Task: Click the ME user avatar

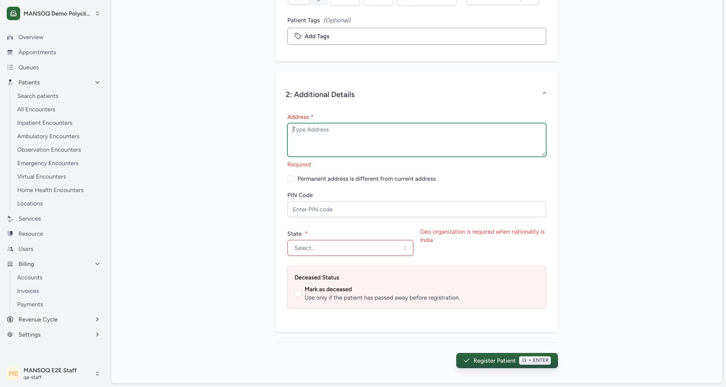Action: coord(13,373)
